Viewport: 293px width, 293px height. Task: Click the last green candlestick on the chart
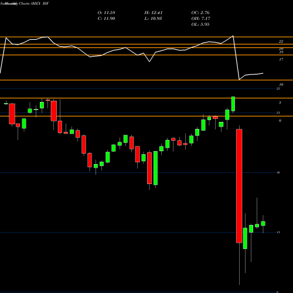[263, 223]
